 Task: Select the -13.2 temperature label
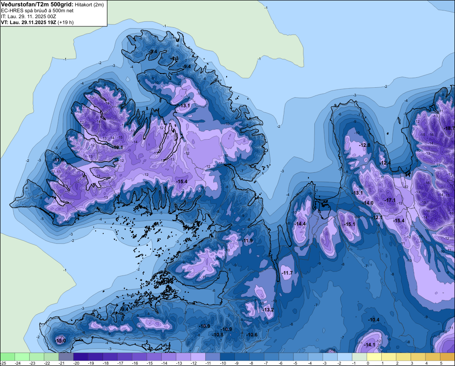[268, 310]
